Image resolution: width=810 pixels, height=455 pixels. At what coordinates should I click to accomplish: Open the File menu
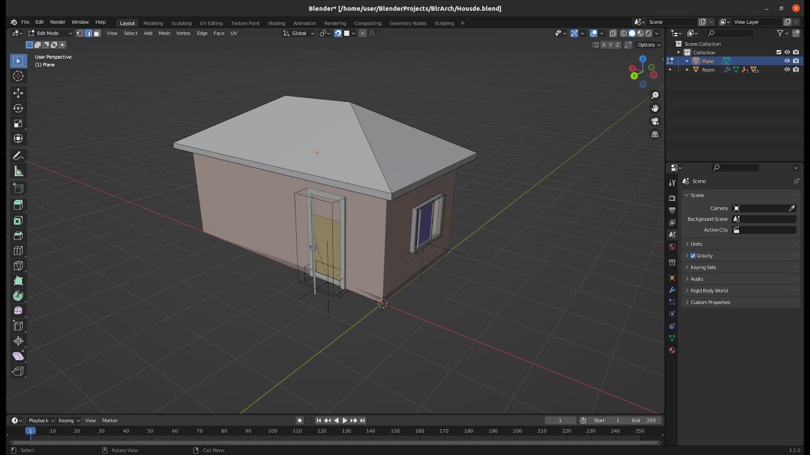(x=25, y=22)
